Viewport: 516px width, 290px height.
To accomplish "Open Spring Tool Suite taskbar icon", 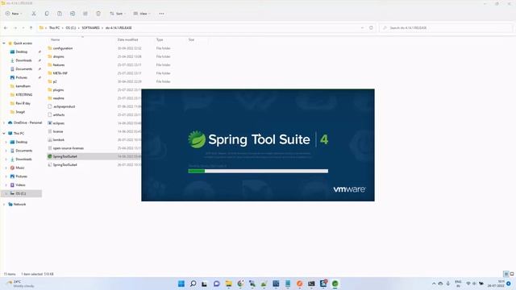I will coord(335,284).
